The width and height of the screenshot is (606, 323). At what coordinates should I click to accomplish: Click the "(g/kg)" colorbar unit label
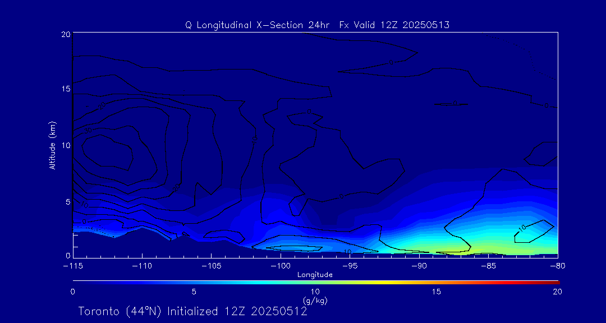tap(315, 301)
